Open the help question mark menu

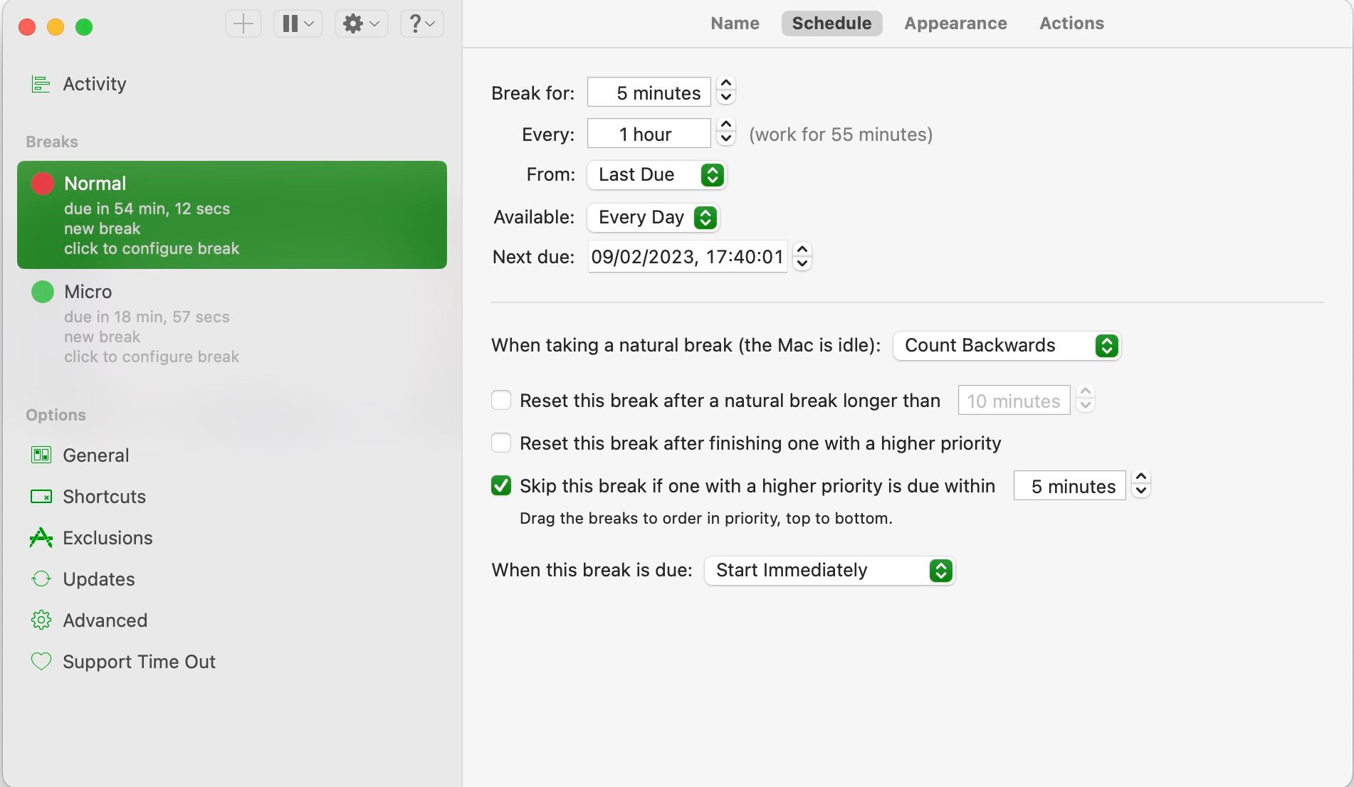pos(421,23)
